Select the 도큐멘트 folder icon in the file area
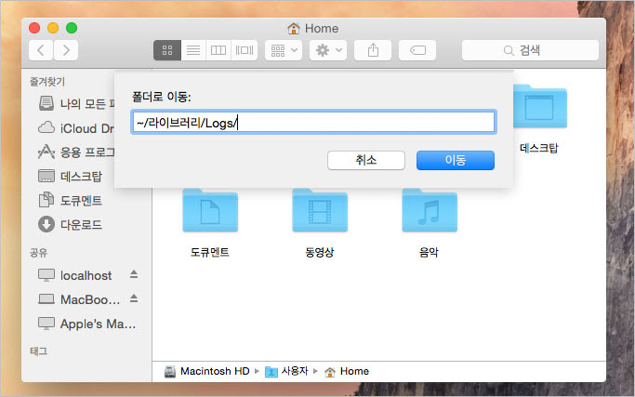Screen dimensions: 635x397 tap(210, 210)
